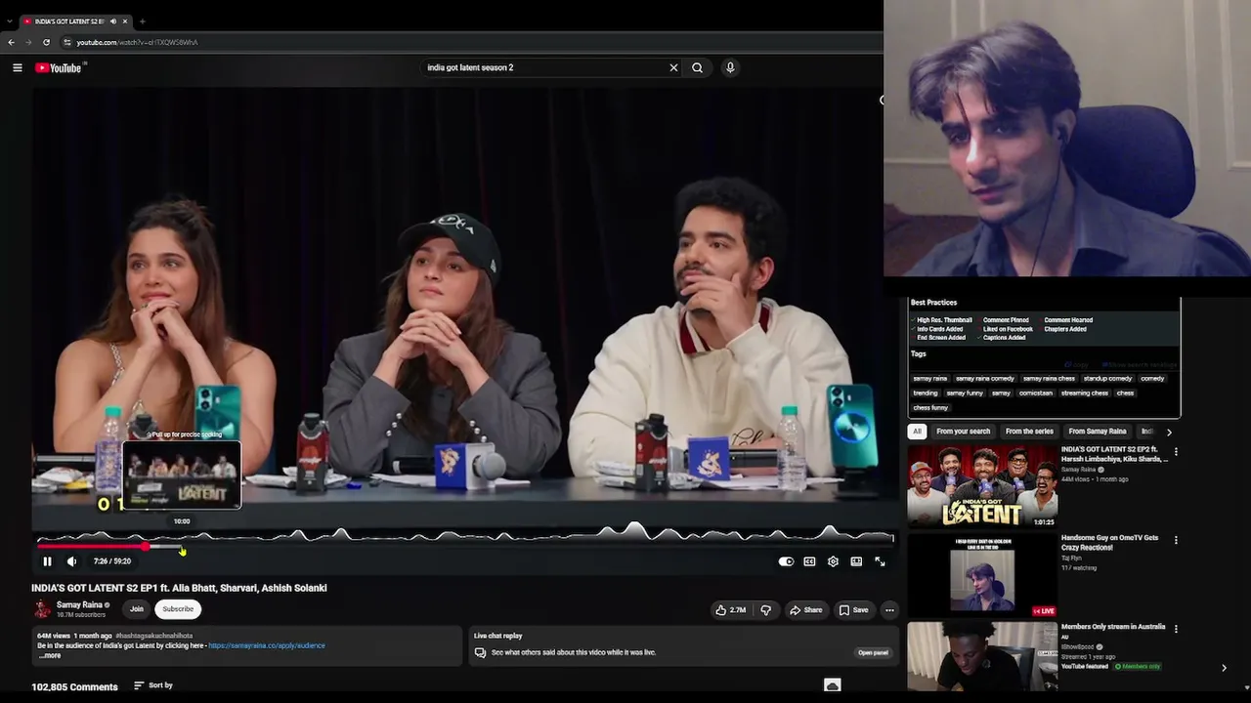Open Samay Raina's channel avatar
The image size is (1251, 703).
point(42,609)
